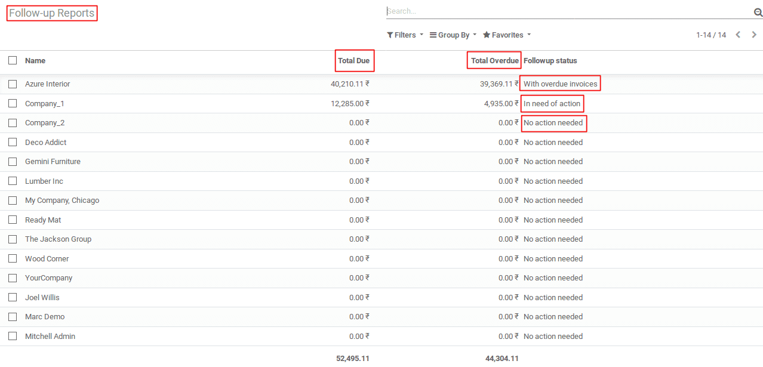Check the Marc Demo row checkbox
The width and height of the screenshot is (763, 367).
tap(13, 317)
